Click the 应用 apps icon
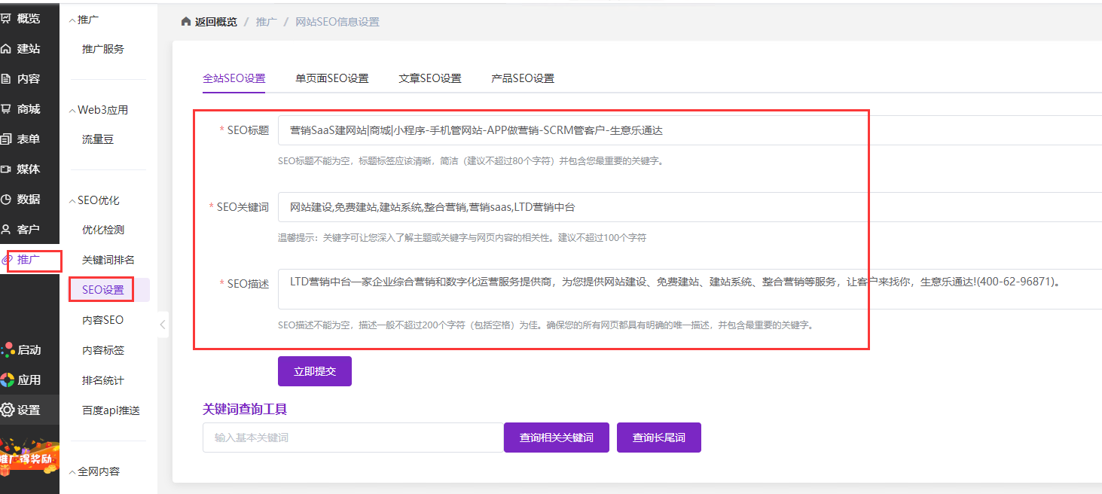 pyautogui.click(x=8, y=380)
